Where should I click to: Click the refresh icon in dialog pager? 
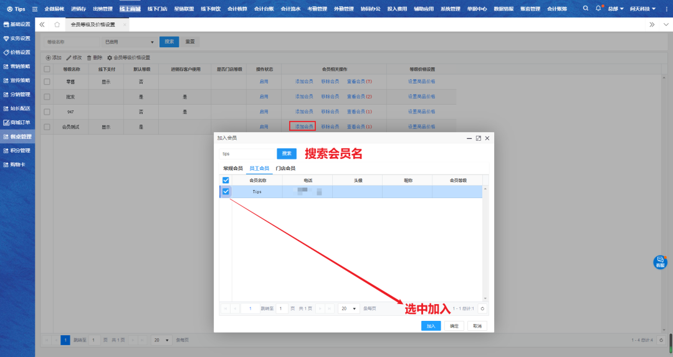tap(482, 308)
